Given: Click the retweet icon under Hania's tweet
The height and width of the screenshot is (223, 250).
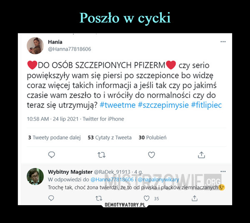Looking at the screenshot, I should click(102, 155).
